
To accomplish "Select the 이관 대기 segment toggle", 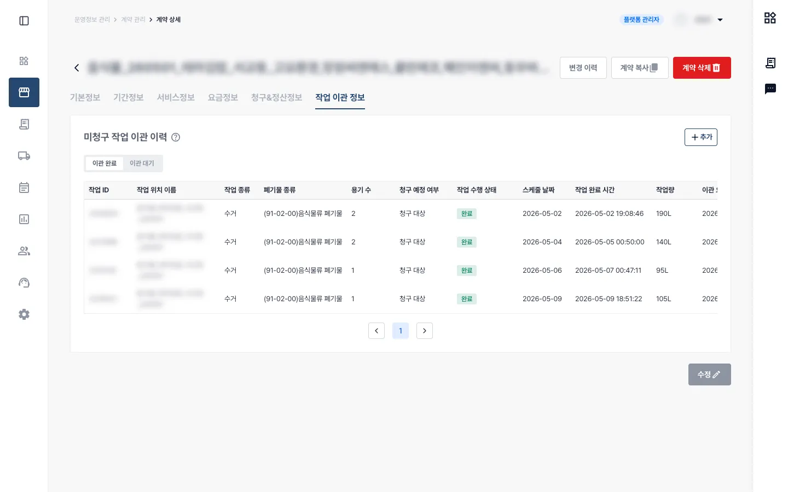I will point(142,163).
